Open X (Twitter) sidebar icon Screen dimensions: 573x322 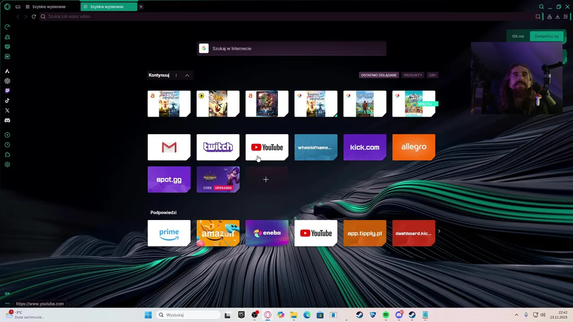pos(7,110)
